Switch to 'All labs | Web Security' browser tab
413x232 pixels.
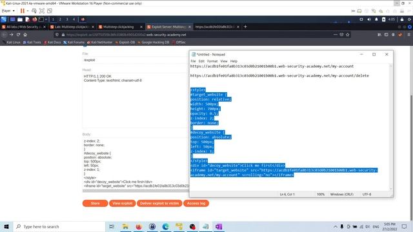click(x=24, y=27)
